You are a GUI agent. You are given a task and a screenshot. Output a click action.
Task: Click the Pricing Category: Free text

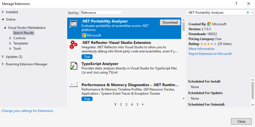(x=205, y=39)
